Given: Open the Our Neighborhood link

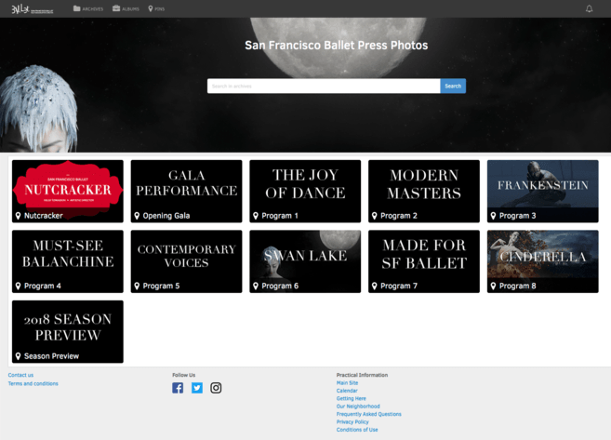Looking at the screenshot, I should pyautogui.click(x=358, y=407).
